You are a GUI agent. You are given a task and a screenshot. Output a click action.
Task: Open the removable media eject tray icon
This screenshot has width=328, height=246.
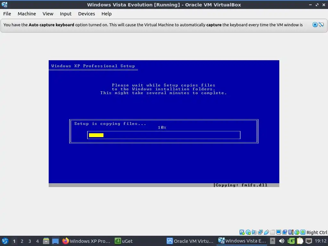click(273, 241)
